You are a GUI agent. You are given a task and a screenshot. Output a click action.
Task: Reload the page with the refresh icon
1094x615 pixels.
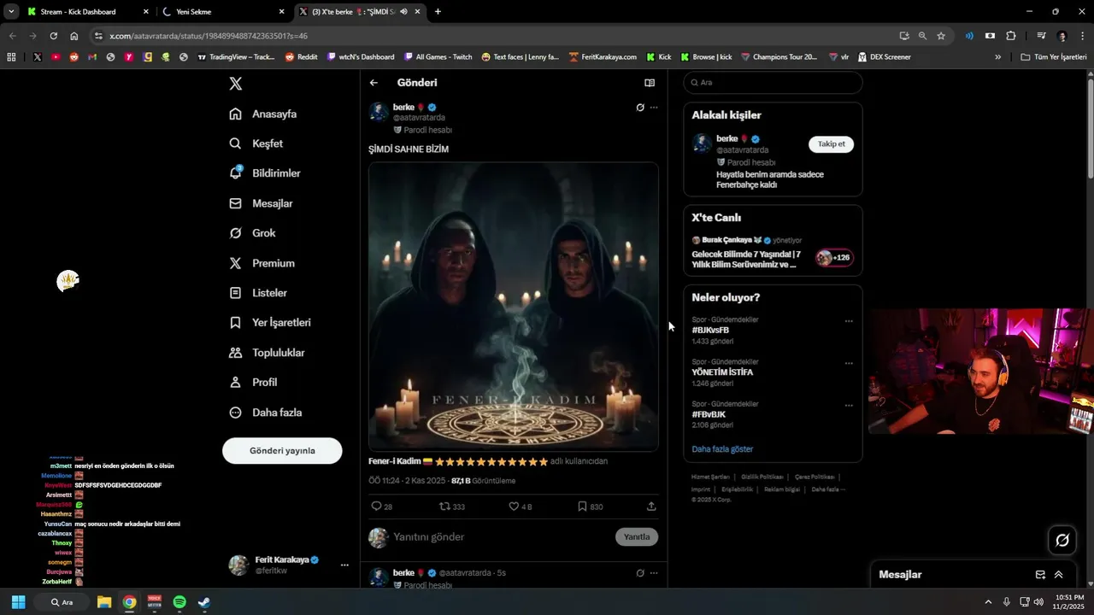pyautogui.click(x=53, y=36)
